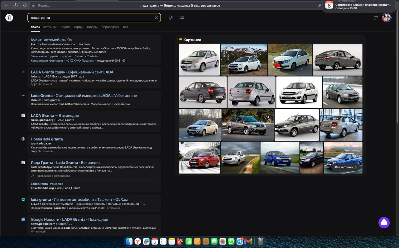
Task: Click OLX favicon beside olx.uz result
Action: (23, 199)
